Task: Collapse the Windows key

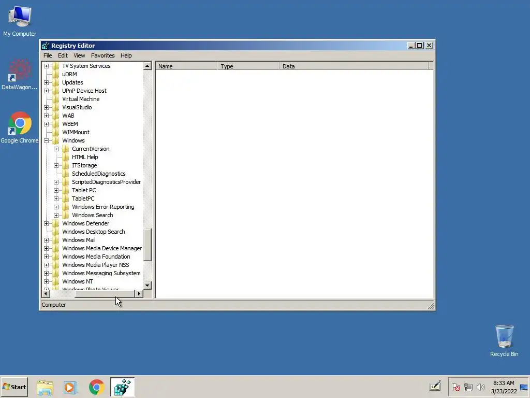Action: click(46, 140)
